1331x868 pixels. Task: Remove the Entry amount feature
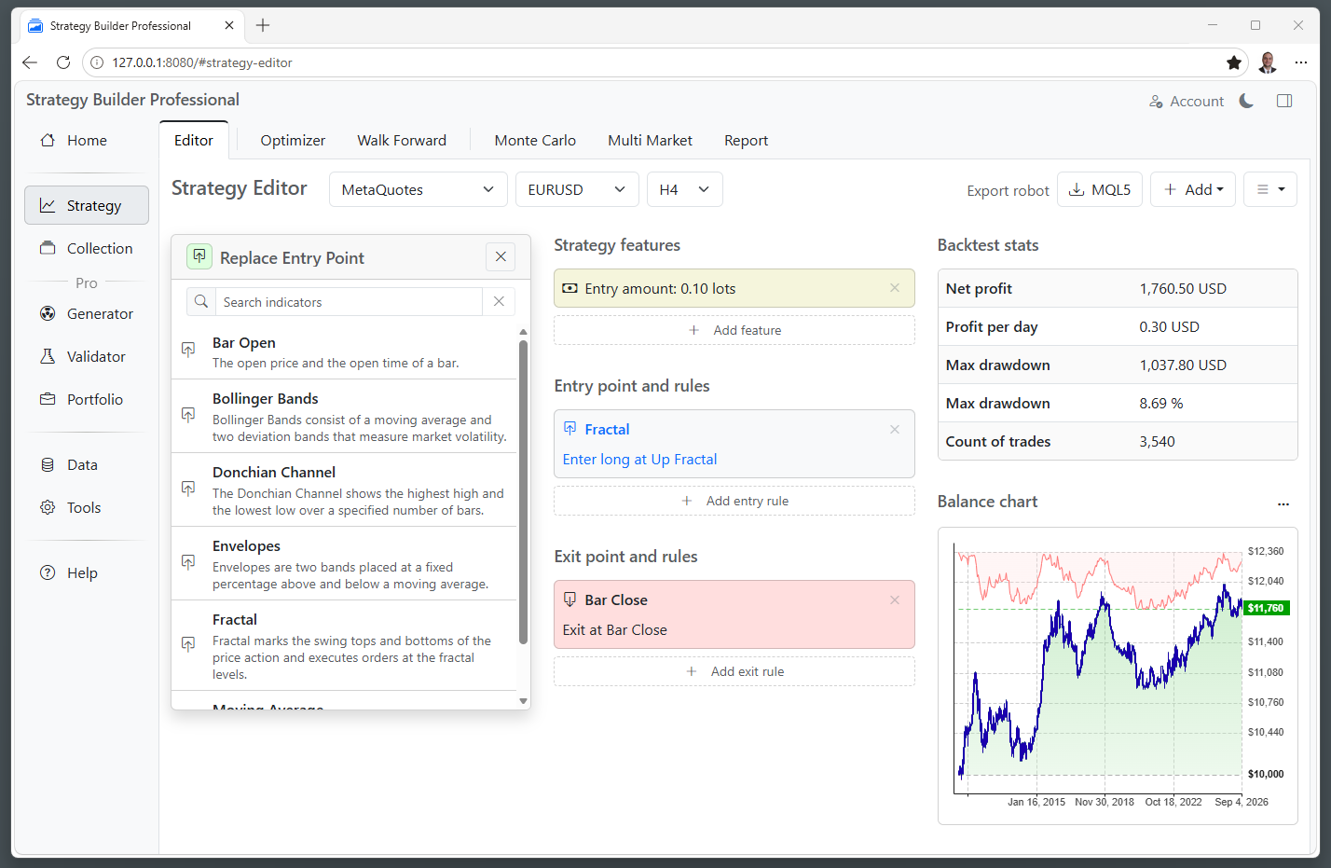(895, 288)
